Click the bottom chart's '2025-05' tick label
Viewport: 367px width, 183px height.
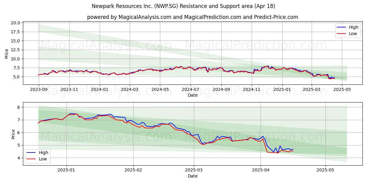pyautogui.click(x=326, y=170)
